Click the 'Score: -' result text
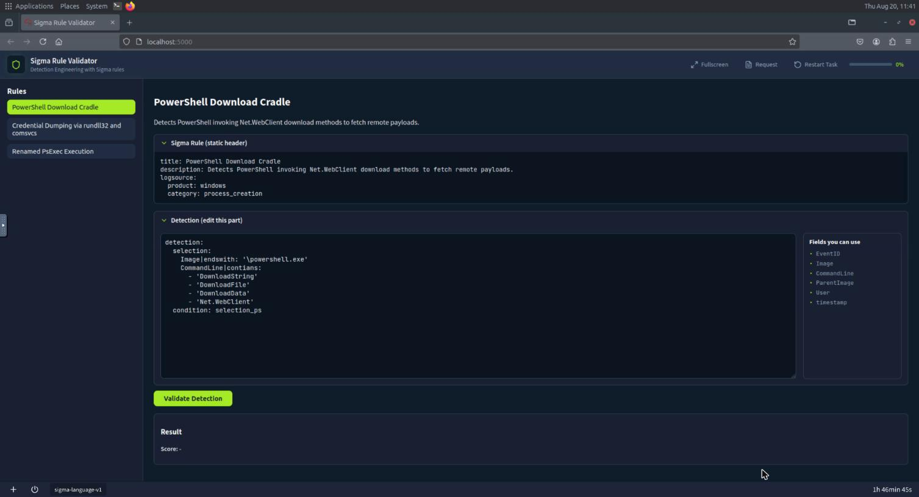The height and width of the screenshot is (497, 919). pos(171,449)
